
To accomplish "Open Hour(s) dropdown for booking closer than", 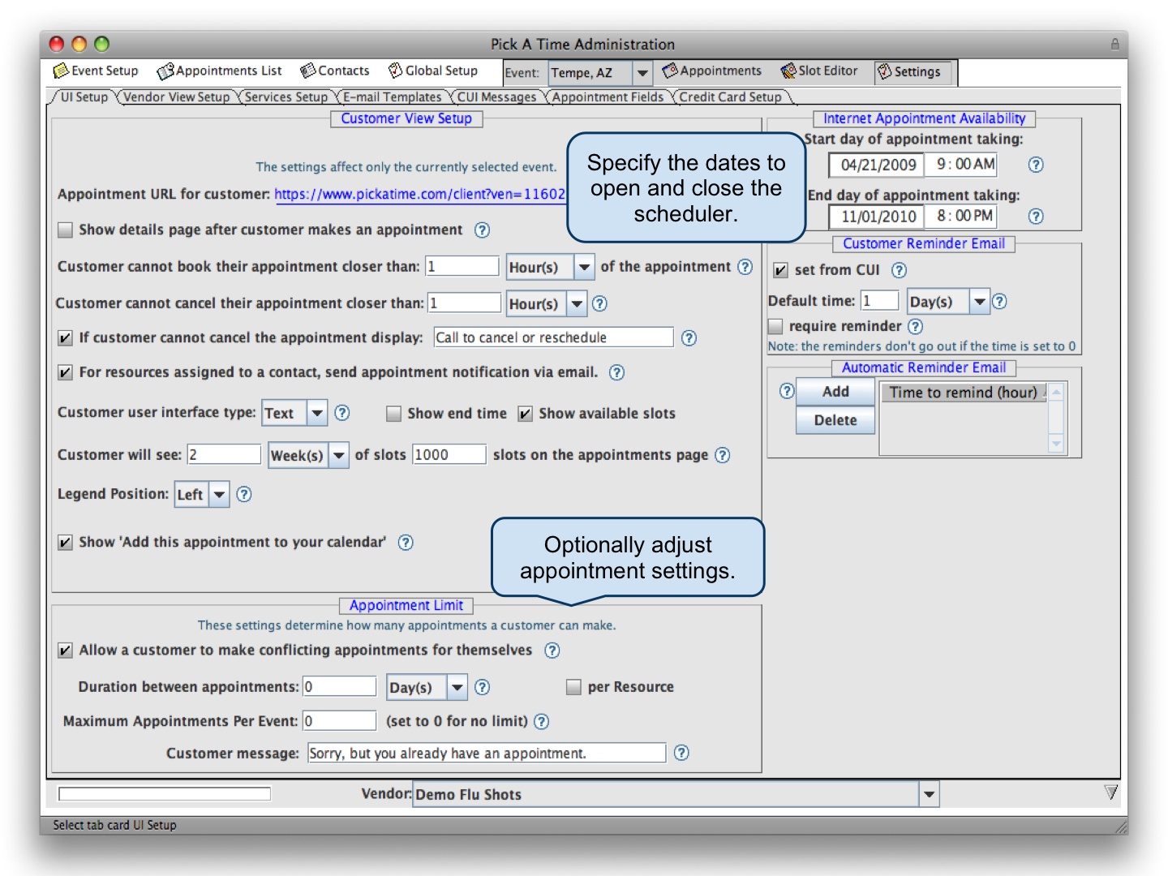I will click(x=550, y=268).
